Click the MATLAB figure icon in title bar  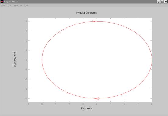pyautogui.click(x=2, y=2)
